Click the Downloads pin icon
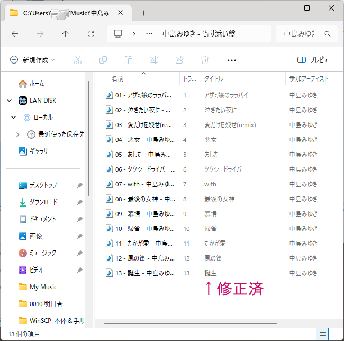The image size is (344, 341). click(x=79, y=202)
